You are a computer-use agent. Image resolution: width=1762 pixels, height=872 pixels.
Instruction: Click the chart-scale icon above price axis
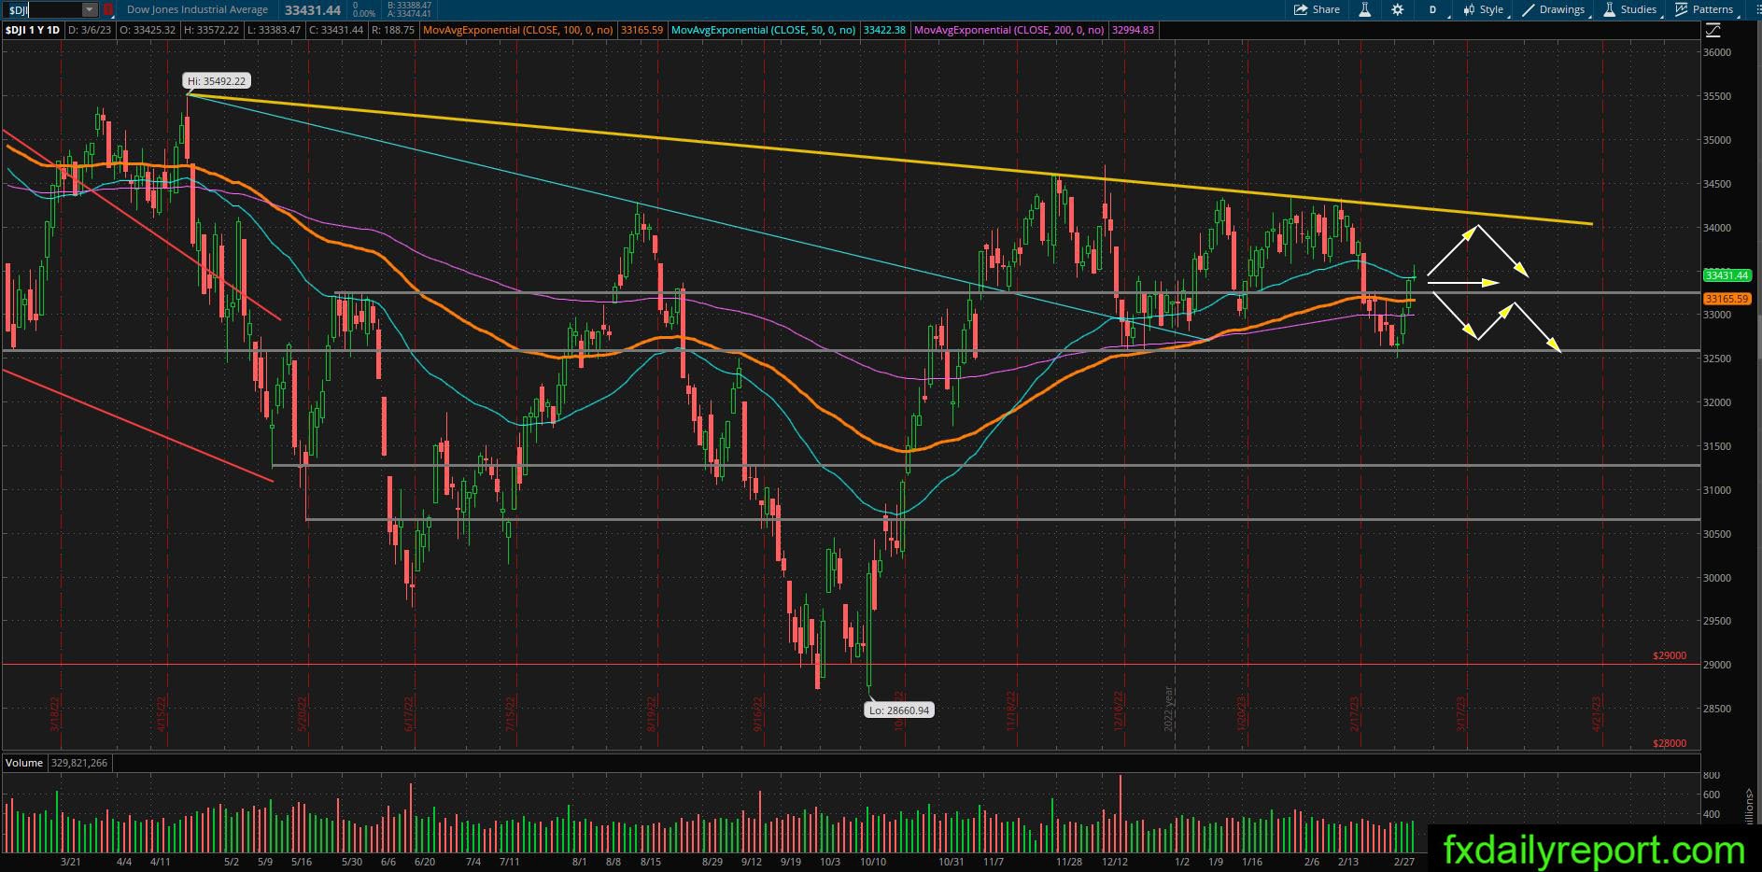click(x=1713, y=30)
